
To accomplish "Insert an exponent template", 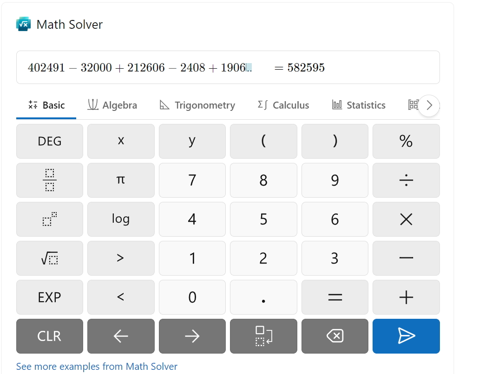I will click(50, 219).
